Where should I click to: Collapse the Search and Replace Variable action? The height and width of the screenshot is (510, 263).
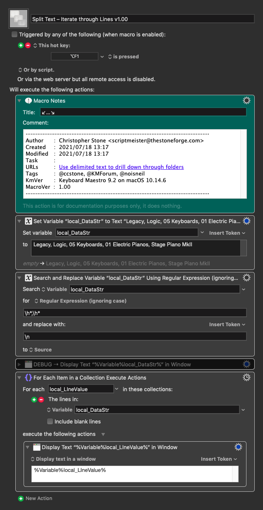coord(19,278)
